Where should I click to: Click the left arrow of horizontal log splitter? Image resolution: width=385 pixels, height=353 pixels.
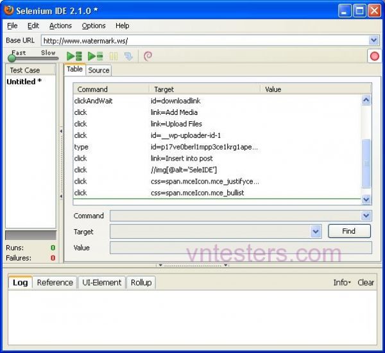point(160,265)
